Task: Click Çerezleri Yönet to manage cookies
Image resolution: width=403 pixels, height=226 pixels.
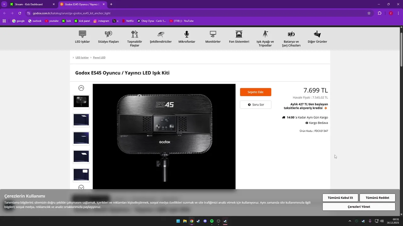Action: pos(359,207)
